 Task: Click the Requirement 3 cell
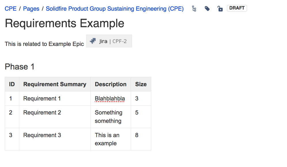tap(42, 135)
